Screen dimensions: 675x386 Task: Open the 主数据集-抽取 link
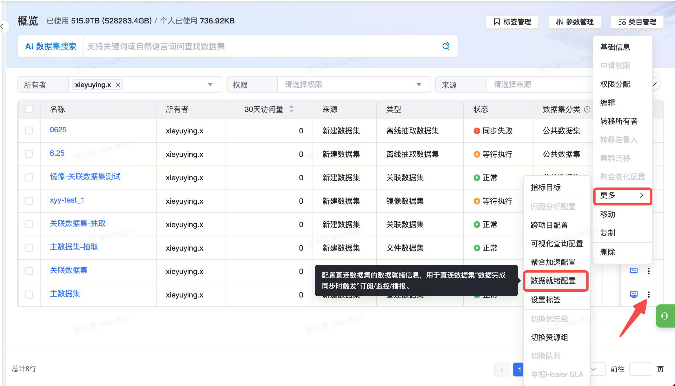click(74, 247)
